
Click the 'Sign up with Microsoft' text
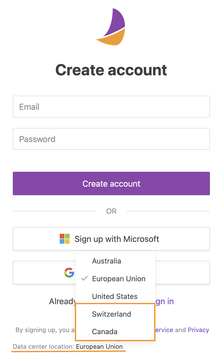coord(117,239)
